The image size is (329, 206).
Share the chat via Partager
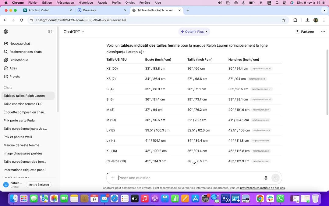tap(305, 31)
